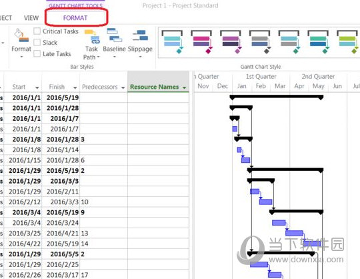The height and width of the screenshot is (279, 360).
Task: Select the magenta Gantt chart style
Action: click(x=201, y=42)
